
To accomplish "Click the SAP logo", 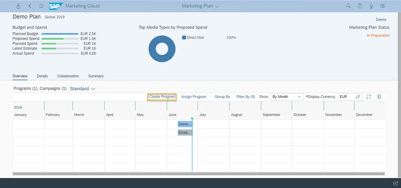I will [56, 6].
